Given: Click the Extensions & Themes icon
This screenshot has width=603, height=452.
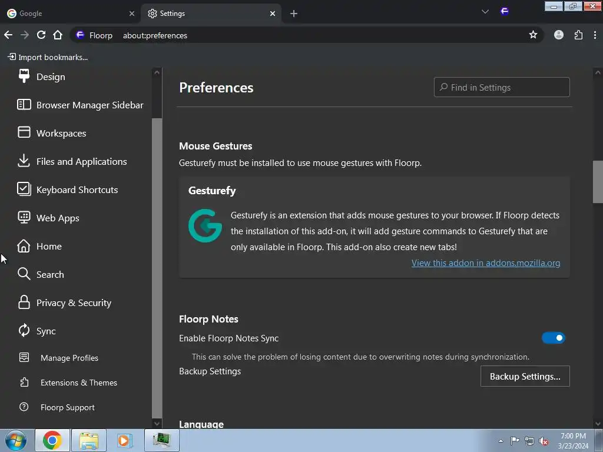Looking at the screenshot, I should [24, 382].
